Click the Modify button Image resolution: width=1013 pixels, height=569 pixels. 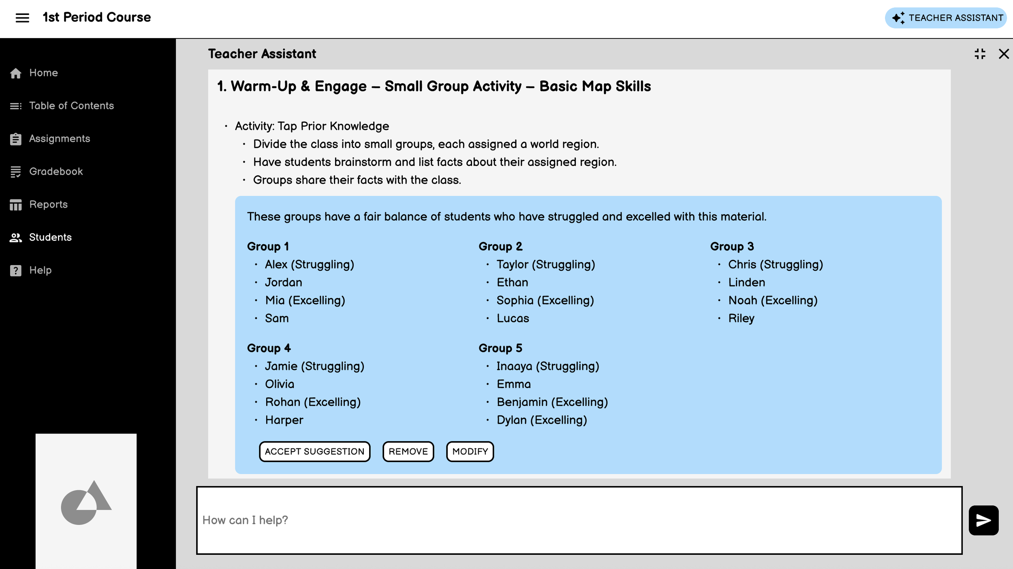click(x=470, y=451)
